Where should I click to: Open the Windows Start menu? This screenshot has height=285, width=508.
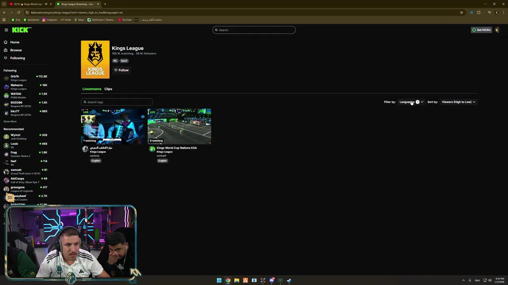(219, 280)
